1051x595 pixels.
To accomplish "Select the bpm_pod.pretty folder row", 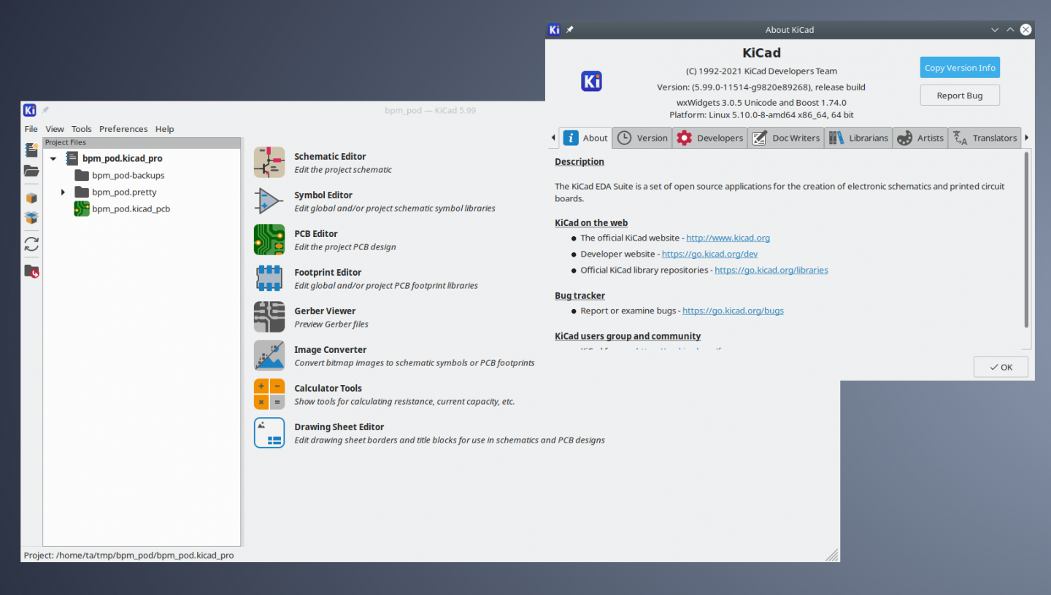I will (124, 192).
